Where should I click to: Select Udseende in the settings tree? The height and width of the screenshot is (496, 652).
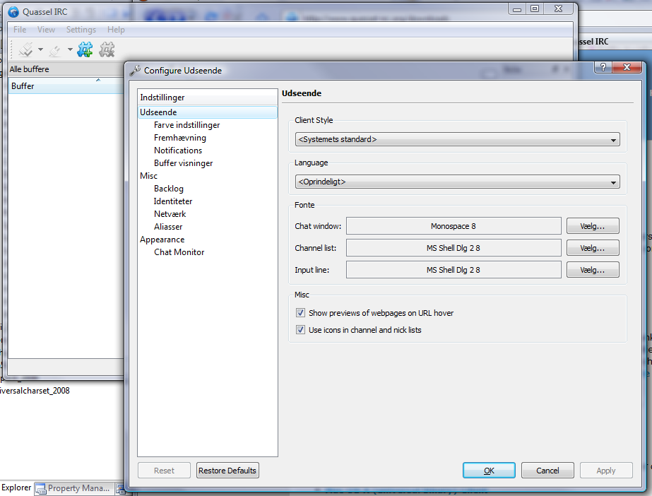(x=207, y=112)
